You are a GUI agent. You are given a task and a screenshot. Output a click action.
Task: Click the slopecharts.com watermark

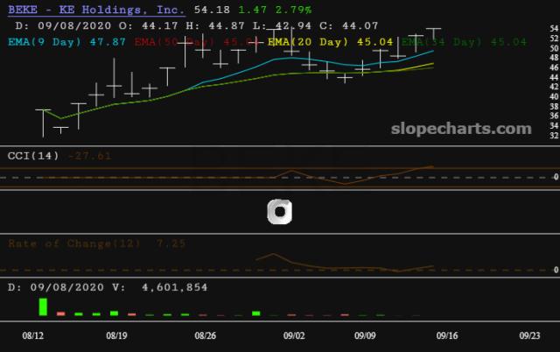(461, 129)
